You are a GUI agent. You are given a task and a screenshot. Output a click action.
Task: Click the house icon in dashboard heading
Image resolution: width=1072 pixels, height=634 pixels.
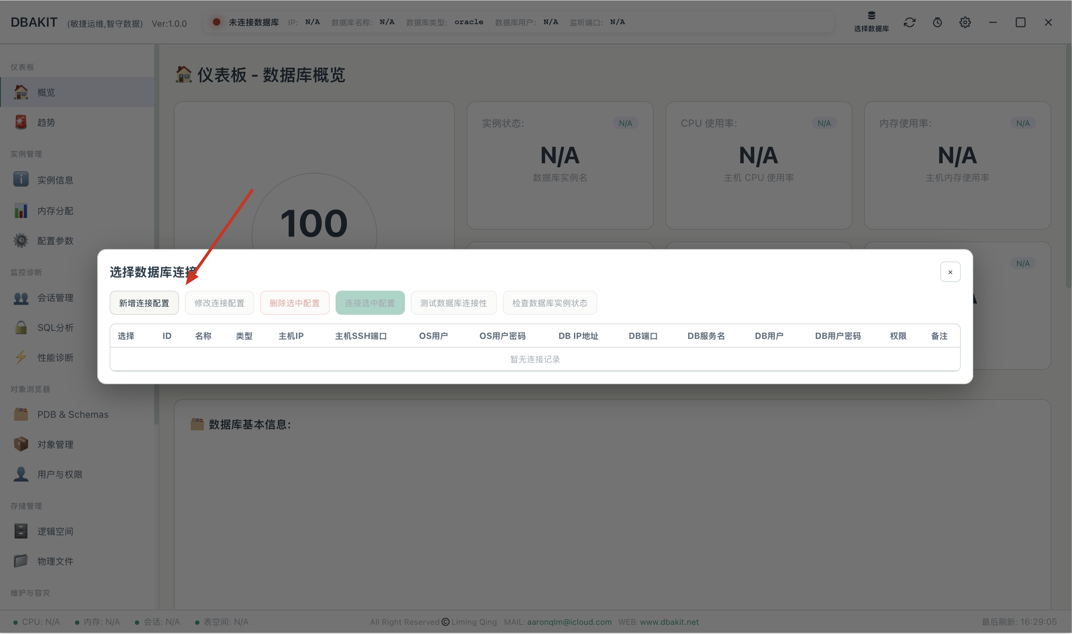(184, 74)
